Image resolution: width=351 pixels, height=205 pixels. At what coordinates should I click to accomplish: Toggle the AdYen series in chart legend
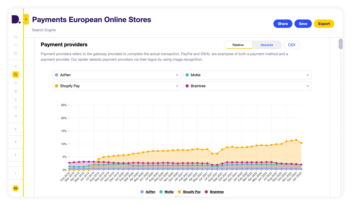click(x=150, y=192)
